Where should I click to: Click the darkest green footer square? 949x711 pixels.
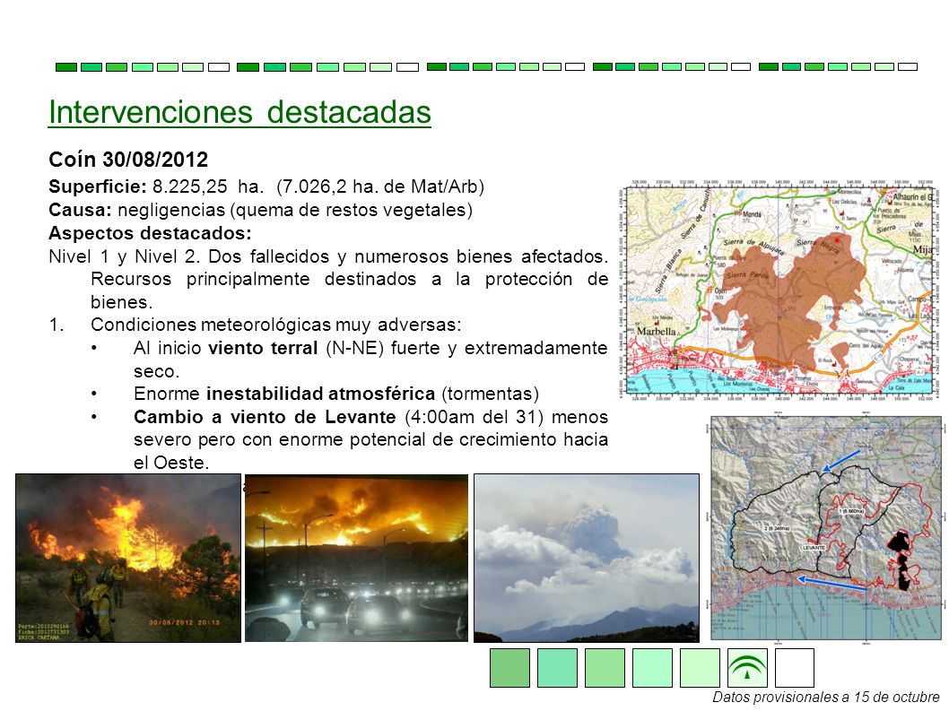(x=509, y=668)
